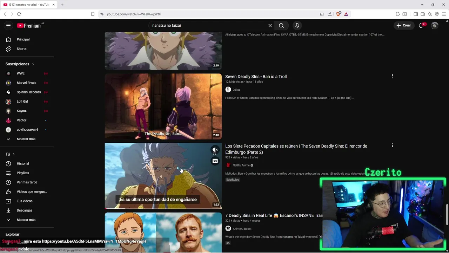Click the 4K badge
Image resolution: width=449 pixels, height=253 pixels.
[228, 243]
